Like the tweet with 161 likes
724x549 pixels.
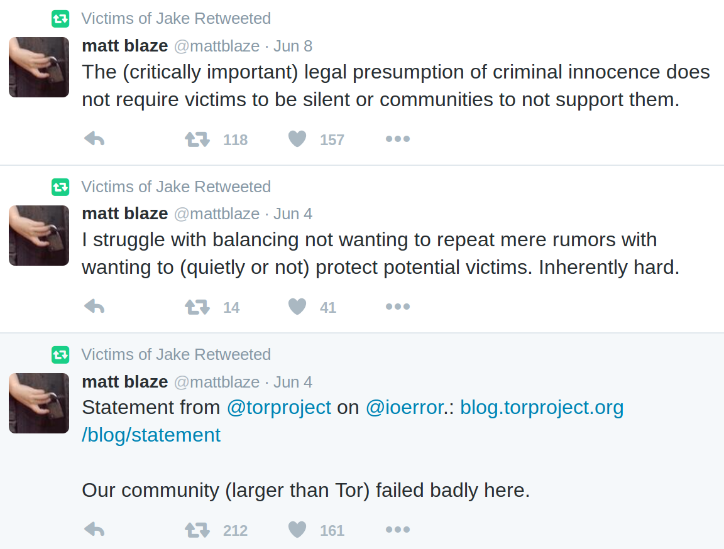point(297,530)
